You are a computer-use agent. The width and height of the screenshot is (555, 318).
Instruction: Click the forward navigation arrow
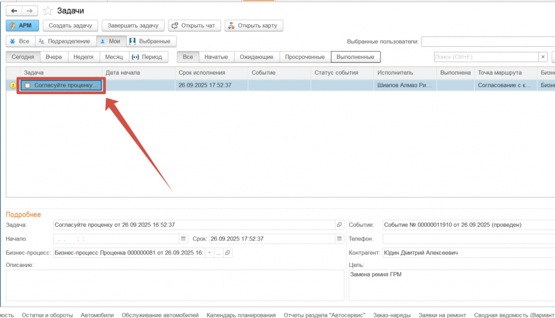(29, 11)
